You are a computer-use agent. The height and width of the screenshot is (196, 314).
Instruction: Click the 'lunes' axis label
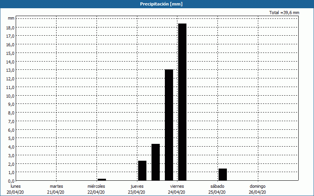16,186
